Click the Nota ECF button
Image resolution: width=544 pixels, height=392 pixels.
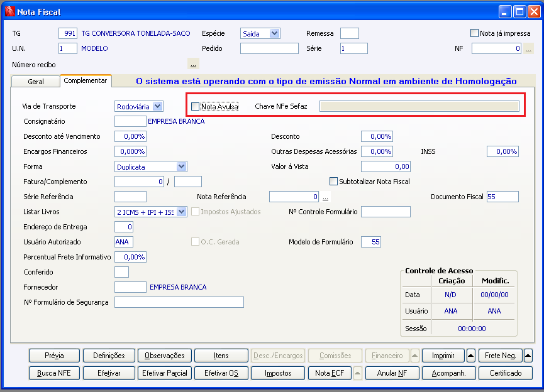click(330, 373)
